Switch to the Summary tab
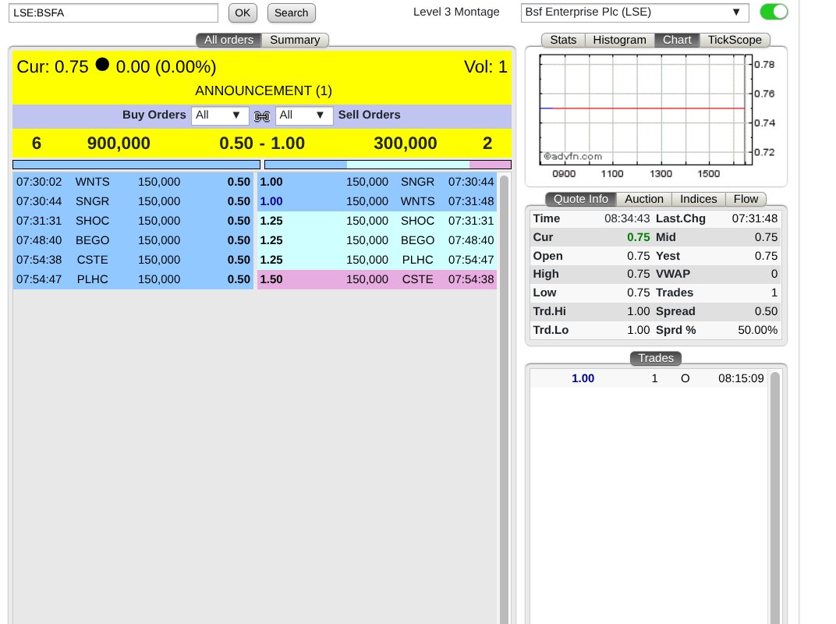 [x=295, y=40]
